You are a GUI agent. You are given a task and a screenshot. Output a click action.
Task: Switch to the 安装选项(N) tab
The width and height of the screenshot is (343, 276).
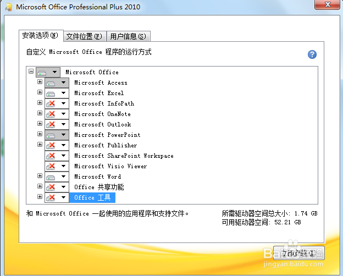[x=41, y=35]
